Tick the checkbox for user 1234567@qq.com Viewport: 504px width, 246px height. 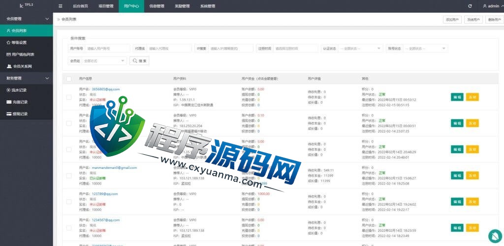[x=69, y=228]
